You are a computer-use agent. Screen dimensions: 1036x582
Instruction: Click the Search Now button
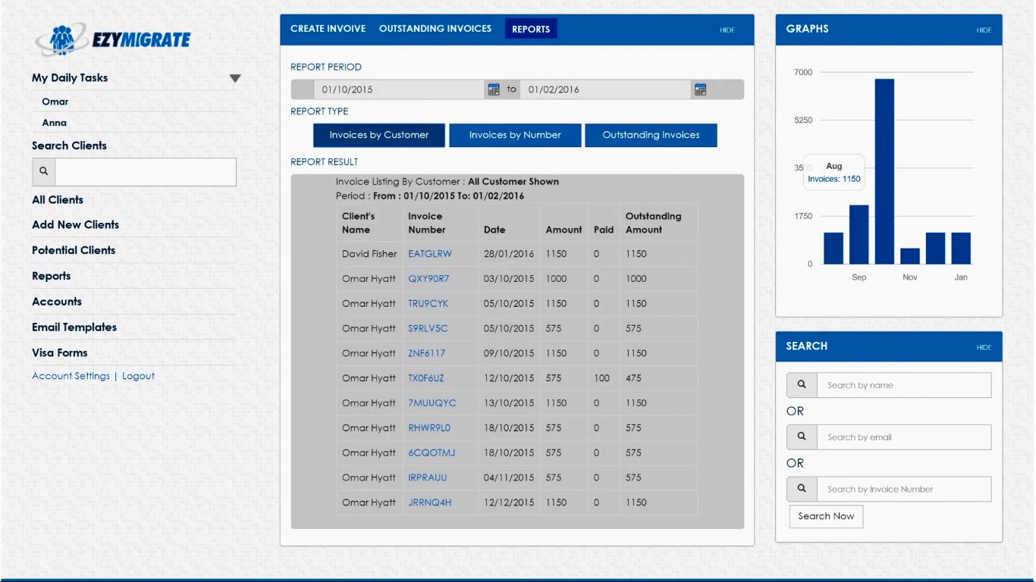(x=826, y=516)
